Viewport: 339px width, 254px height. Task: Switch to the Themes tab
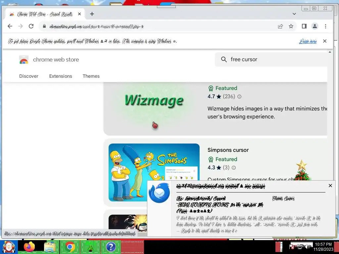(x=91, y=76)
